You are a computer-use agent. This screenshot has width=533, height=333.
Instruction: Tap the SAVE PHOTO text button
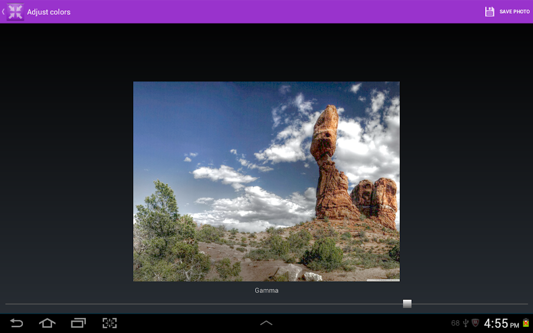coord(514,11)
